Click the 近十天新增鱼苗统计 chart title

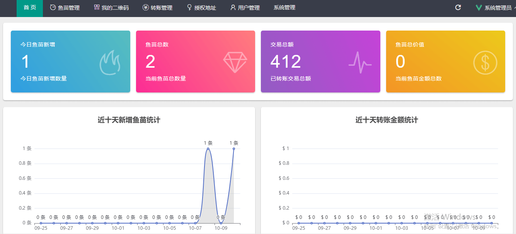pyautogui.click(x=129, y=120)
